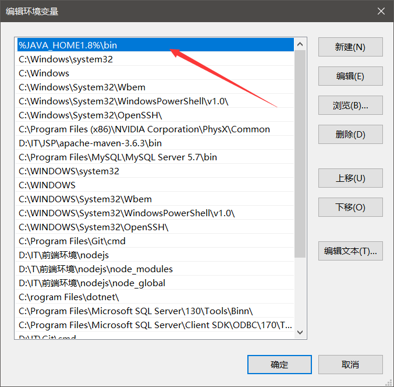Viewport: 394px width, 387px height.
Task: Select the %JAVA_HOME1.8%\bin entry
Action: click(x=155, y=45)
